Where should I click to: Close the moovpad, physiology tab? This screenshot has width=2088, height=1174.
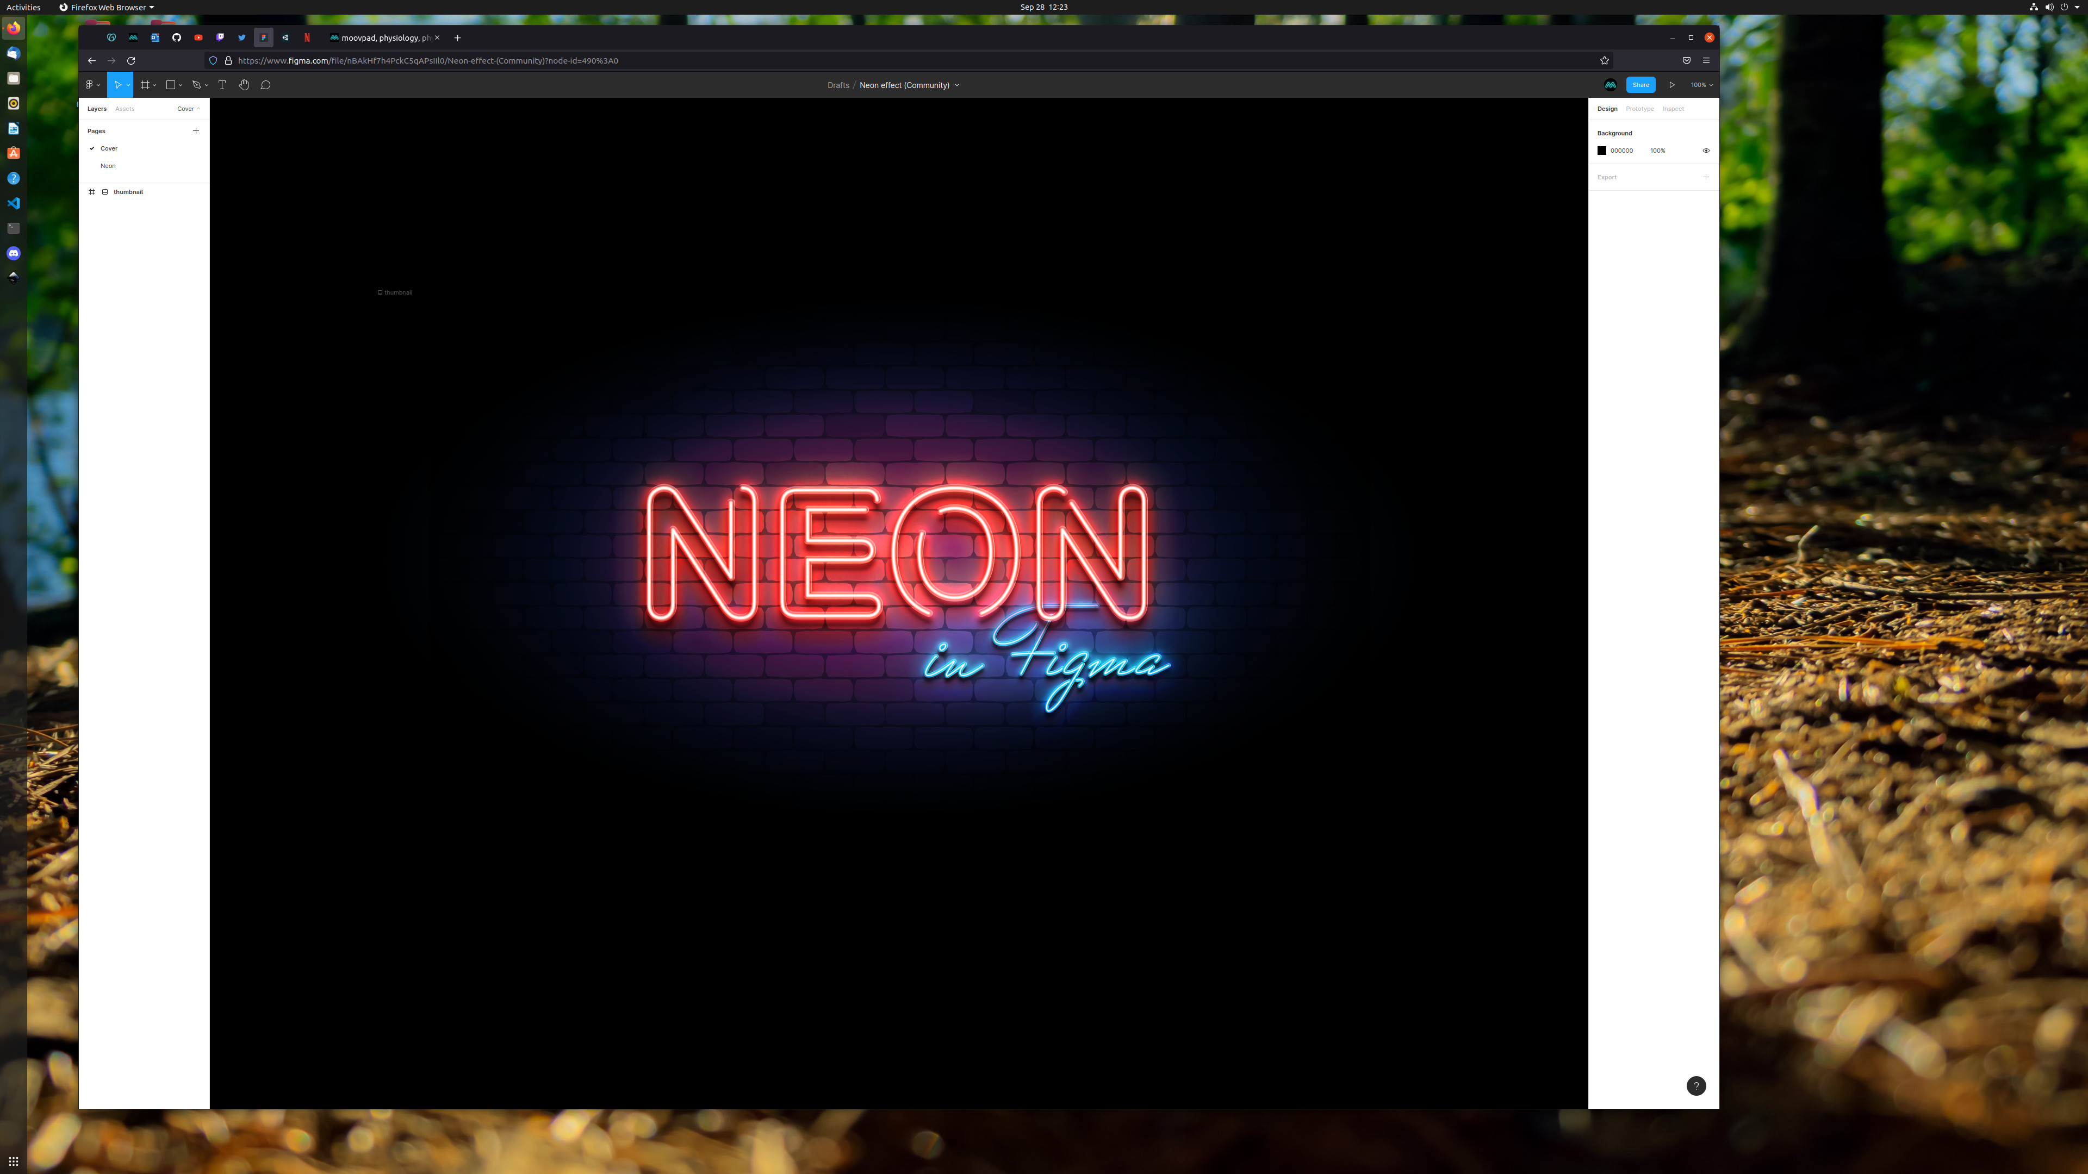[x=437, y=38]
